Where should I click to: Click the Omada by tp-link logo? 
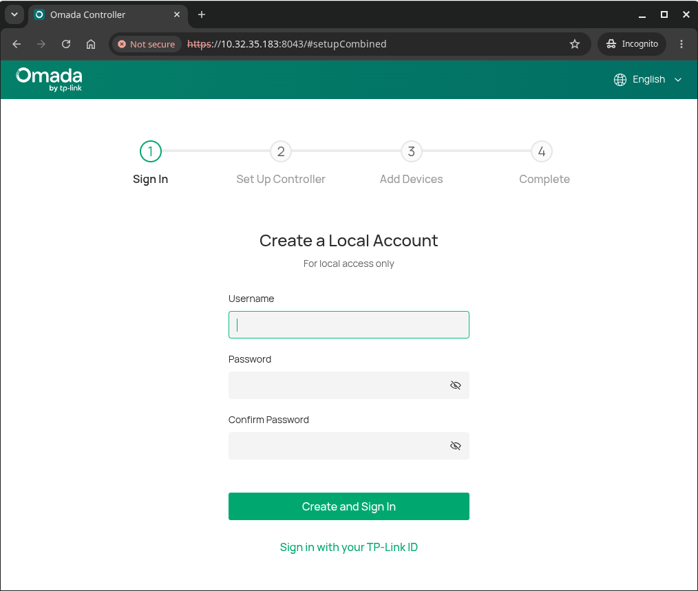pos(49,80)
